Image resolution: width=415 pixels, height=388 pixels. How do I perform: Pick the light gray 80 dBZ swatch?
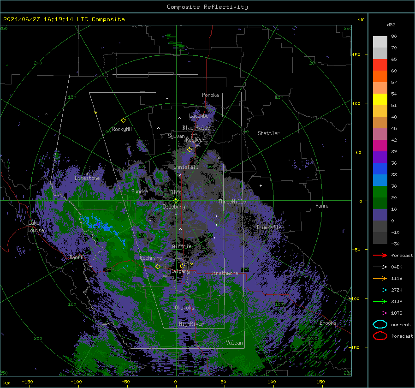tap(380, 42)
